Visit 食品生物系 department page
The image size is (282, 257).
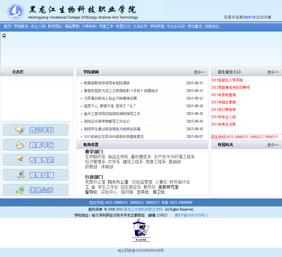(118, 157)
